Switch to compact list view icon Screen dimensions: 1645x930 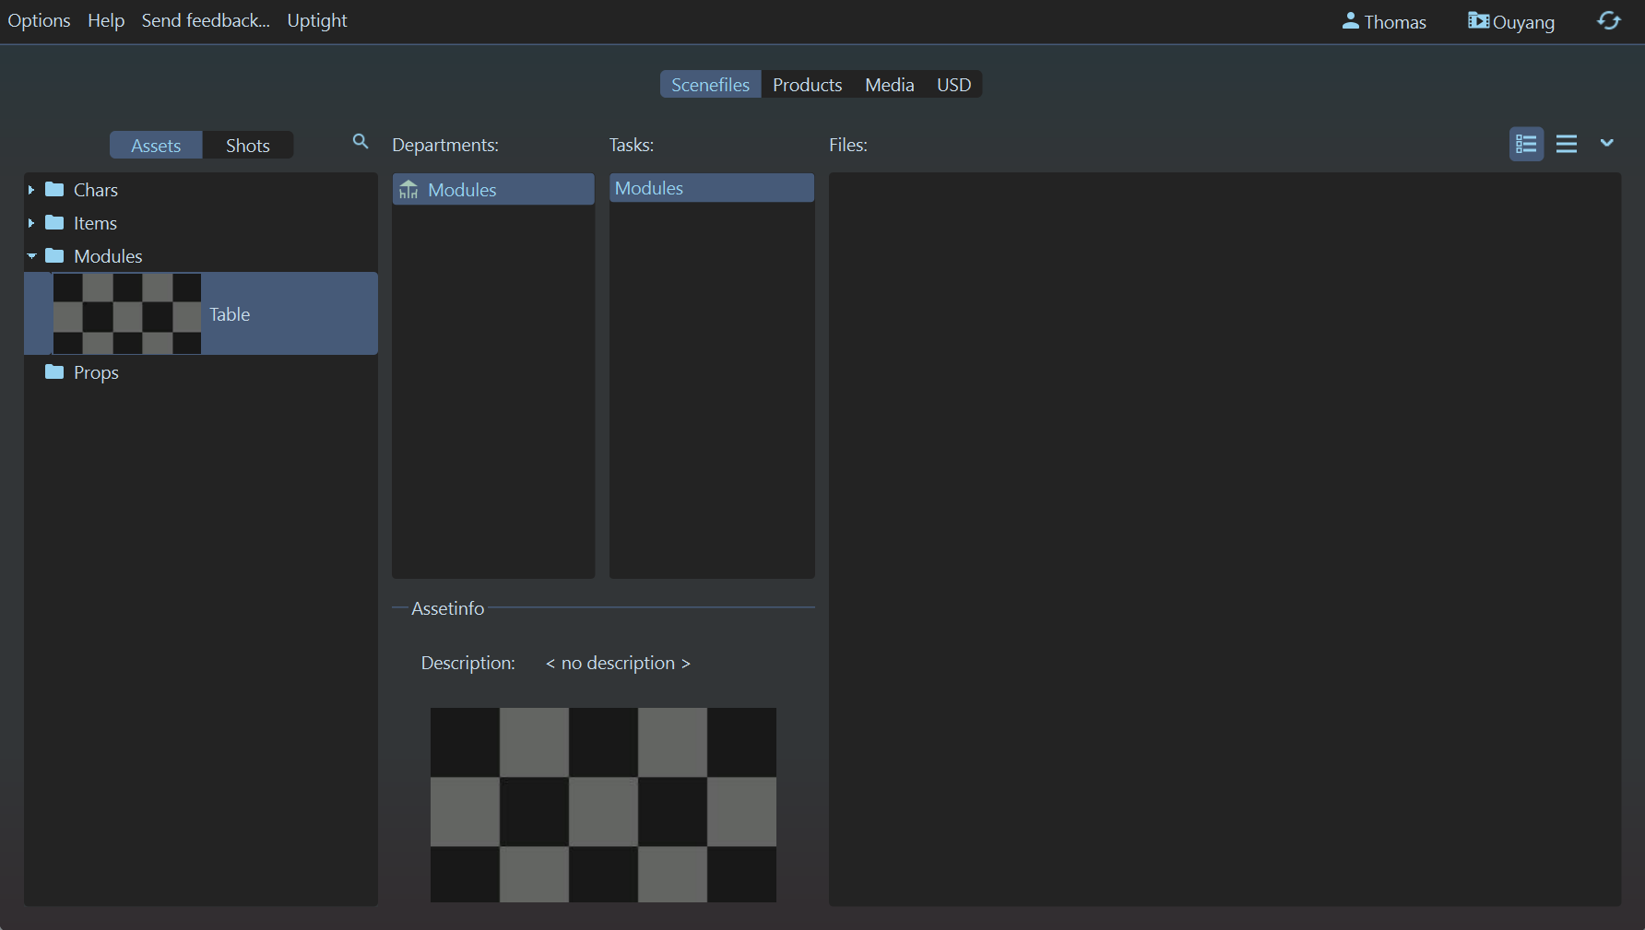pyautogui.click(x=1567, y=144)
